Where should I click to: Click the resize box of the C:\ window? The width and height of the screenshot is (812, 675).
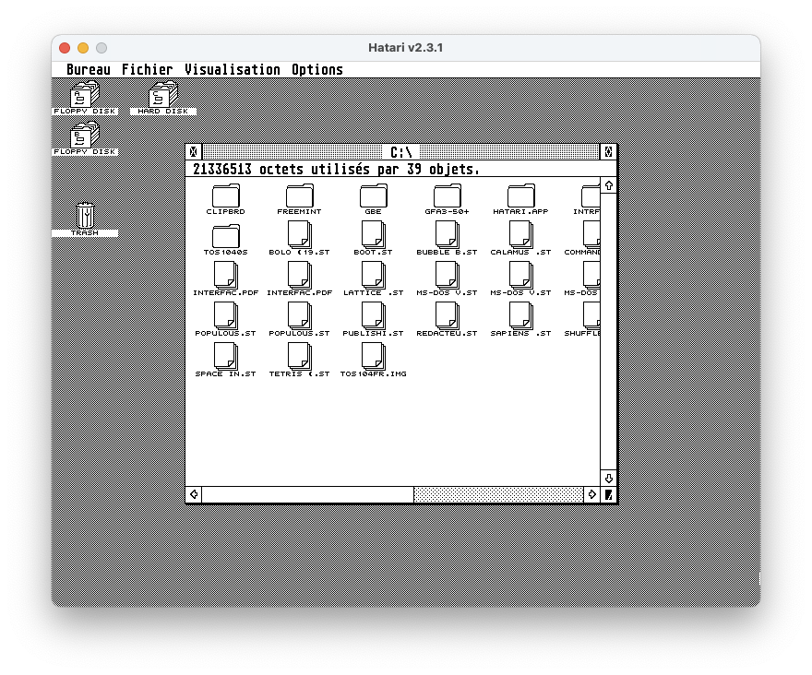(x=608, y=494)
